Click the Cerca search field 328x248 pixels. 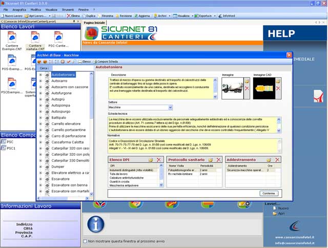tap(72, 68)
